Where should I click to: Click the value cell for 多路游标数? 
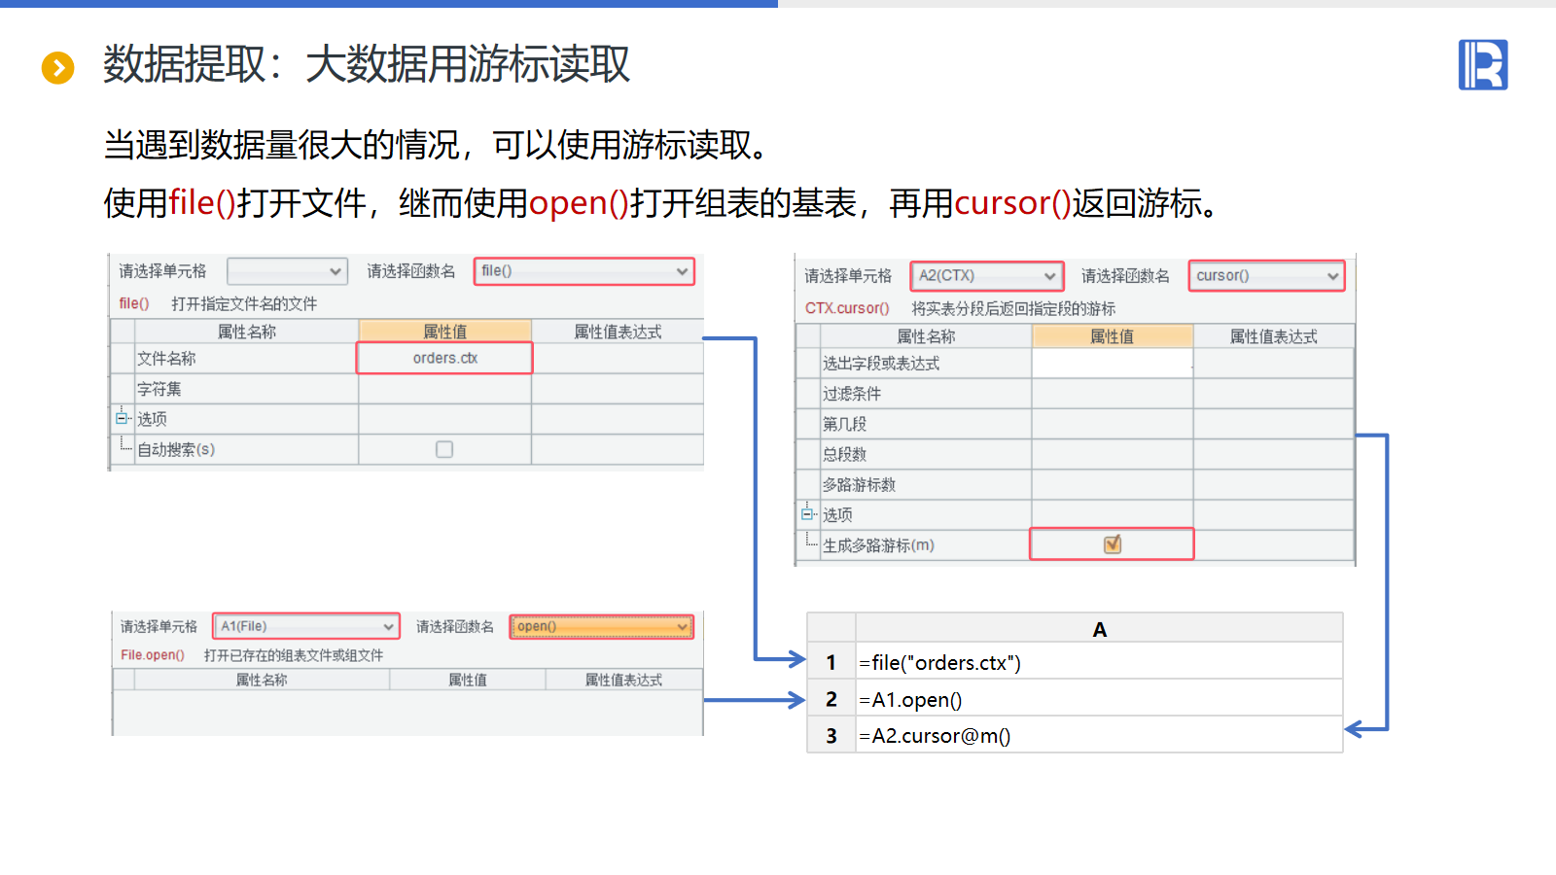pyautogui.click(x=1113, y=484)
